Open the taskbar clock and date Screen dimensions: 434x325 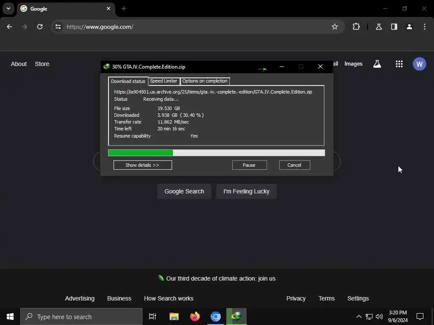pyautogui.click(x=398, y=317)
